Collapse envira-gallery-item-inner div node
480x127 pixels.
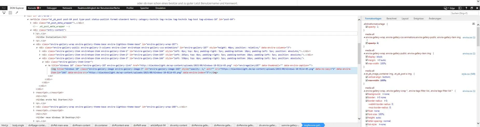click(43, 62)
